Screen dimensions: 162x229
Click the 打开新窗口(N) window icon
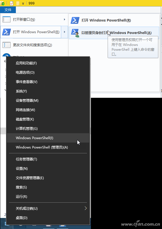(7, 20)
